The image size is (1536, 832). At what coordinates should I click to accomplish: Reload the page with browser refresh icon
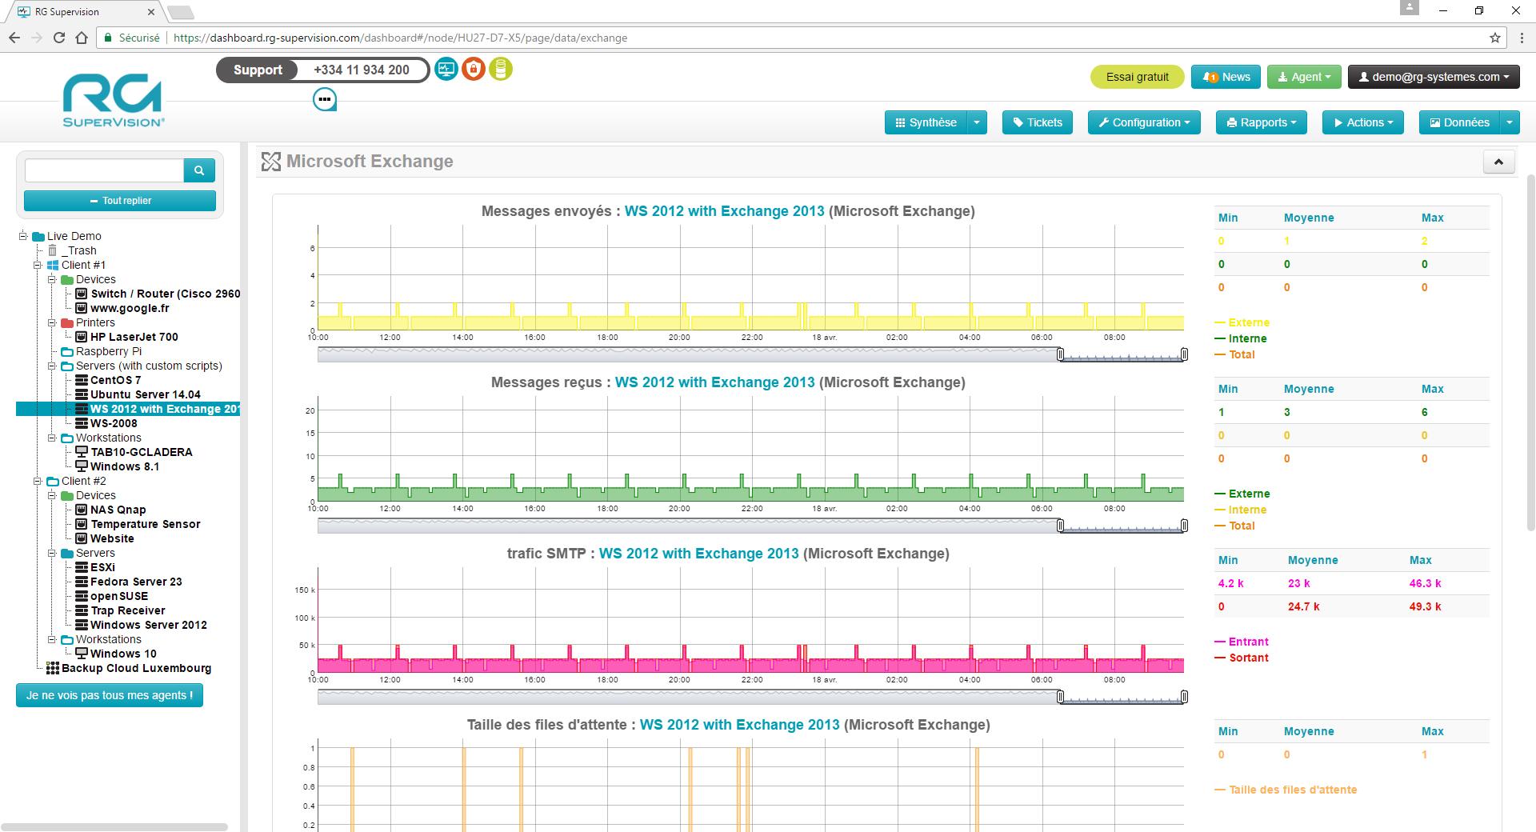pos(58,38)
